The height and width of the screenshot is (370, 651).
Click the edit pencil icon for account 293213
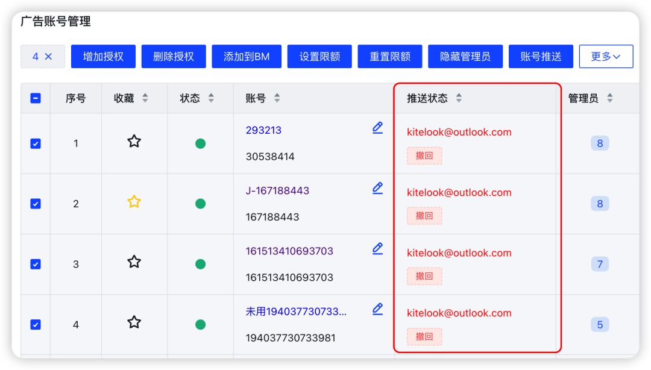tap(378, 128)
